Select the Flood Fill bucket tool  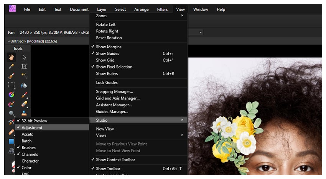click(24, 85)
